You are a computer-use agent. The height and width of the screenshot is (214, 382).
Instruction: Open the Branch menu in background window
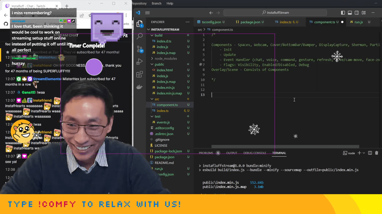pos(156,3)
